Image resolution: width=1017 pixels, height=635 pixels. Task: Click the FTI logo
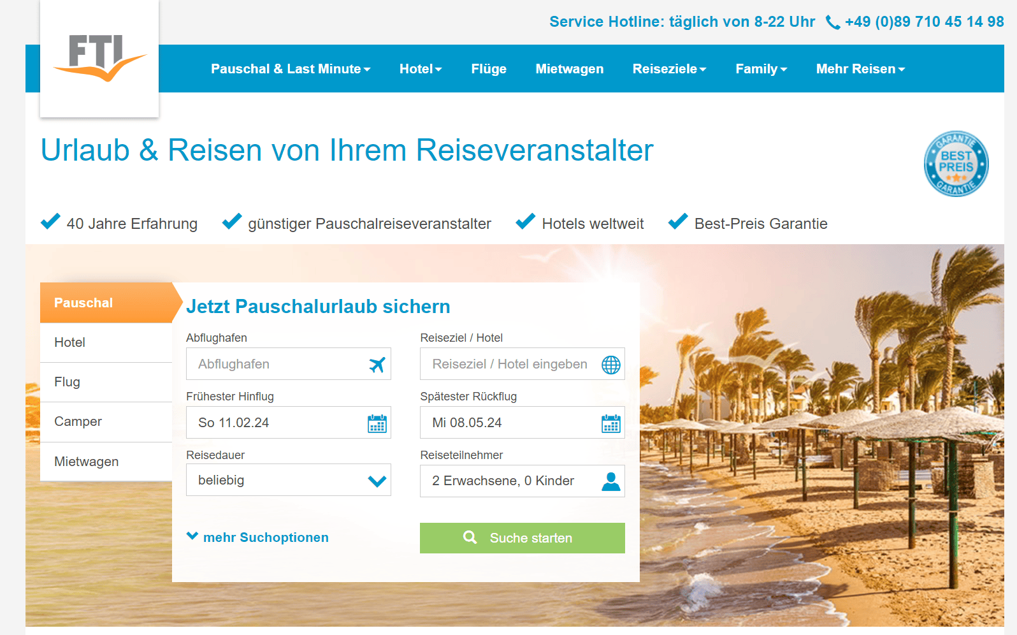pyautogui.click(x=99, y=59)
